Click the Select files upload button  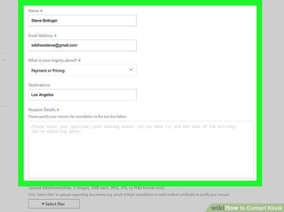point(54,204)
